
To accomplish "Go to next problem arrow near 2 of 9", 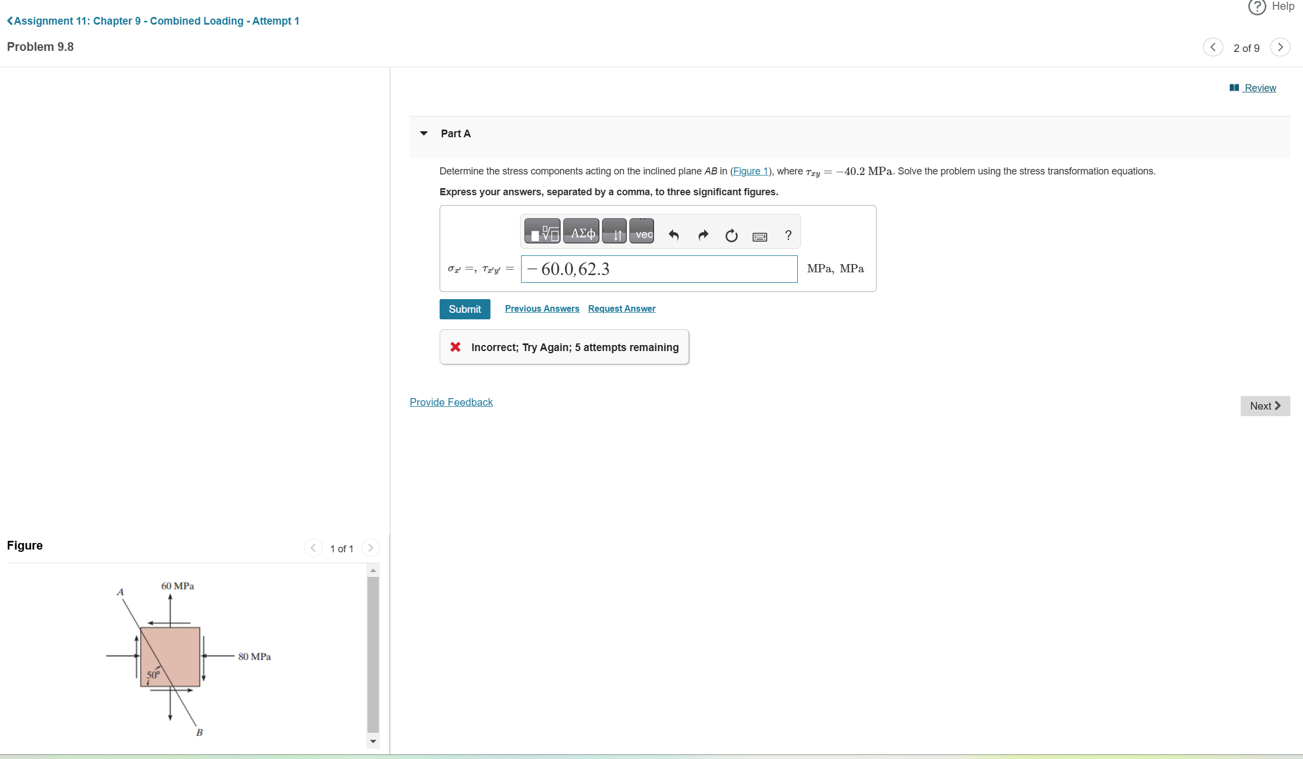I will coord(1280,47).
